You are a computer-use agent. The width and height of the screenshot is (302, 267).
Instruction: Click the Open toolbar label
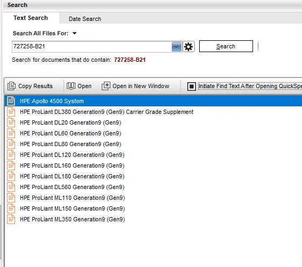pyautogui.click(x=85, y=86)
